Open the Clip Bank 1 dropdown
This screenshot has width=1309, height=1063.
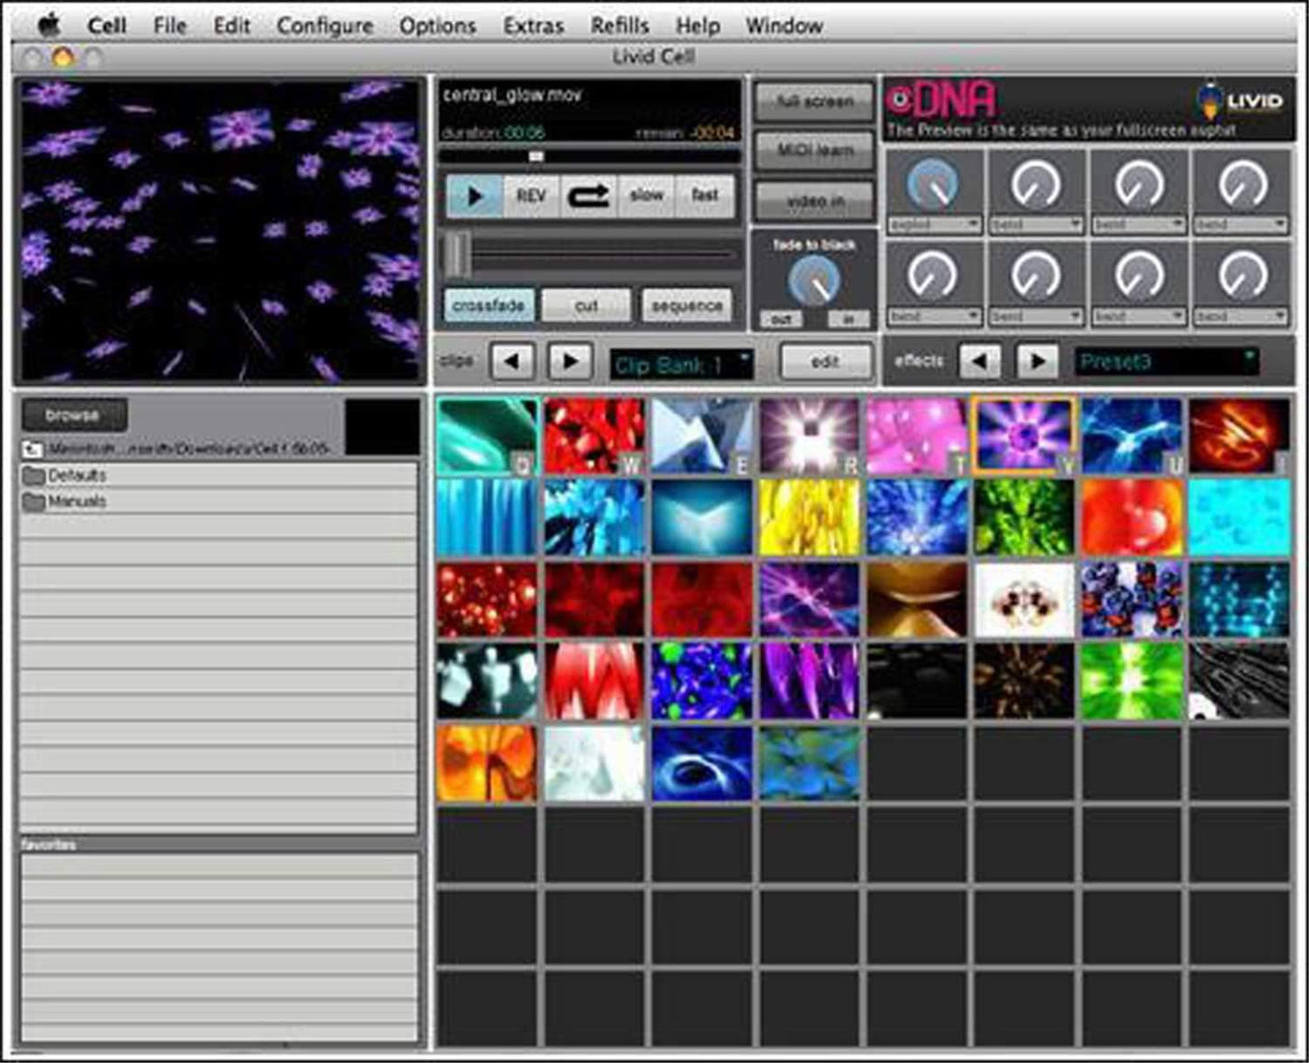tap(681, 365)
